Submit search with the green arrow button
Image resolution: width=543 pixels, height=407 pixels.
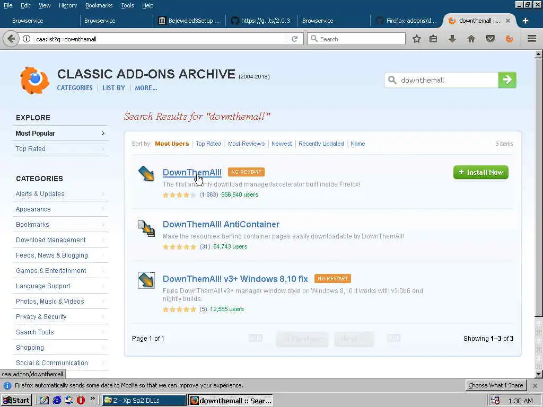point(507,80)
